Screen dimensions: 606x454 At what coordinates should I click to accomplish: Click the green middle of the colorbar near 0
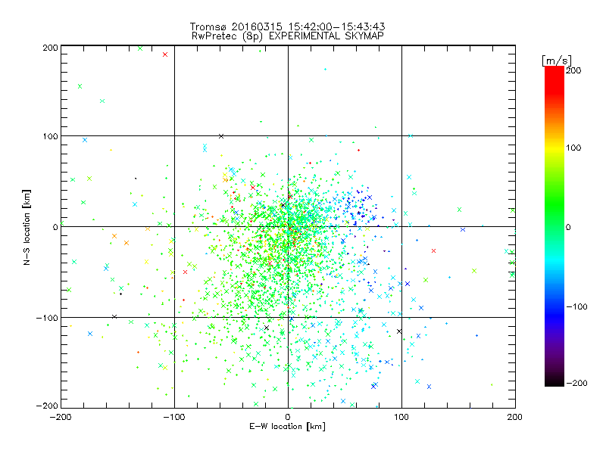pyautogui.click(x=554, y=226)
